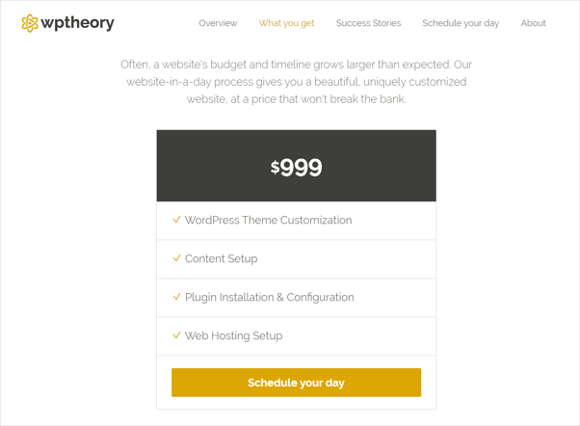This screenshot has height=426, width=580.
Task: Click checkmark beside Web Hosting Setup
Action: click(x=177, y=335)
